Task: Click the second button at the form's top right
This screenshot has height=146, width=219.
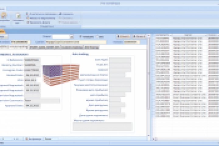Action: coord(139,36)
